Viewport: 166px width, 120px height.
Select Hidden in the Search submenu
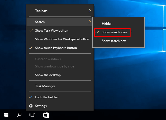tap(107, 24)
